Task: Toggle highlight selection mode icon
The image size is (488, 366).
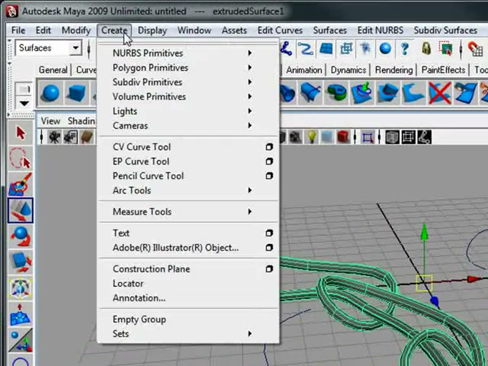Action: tap(445, 49)
